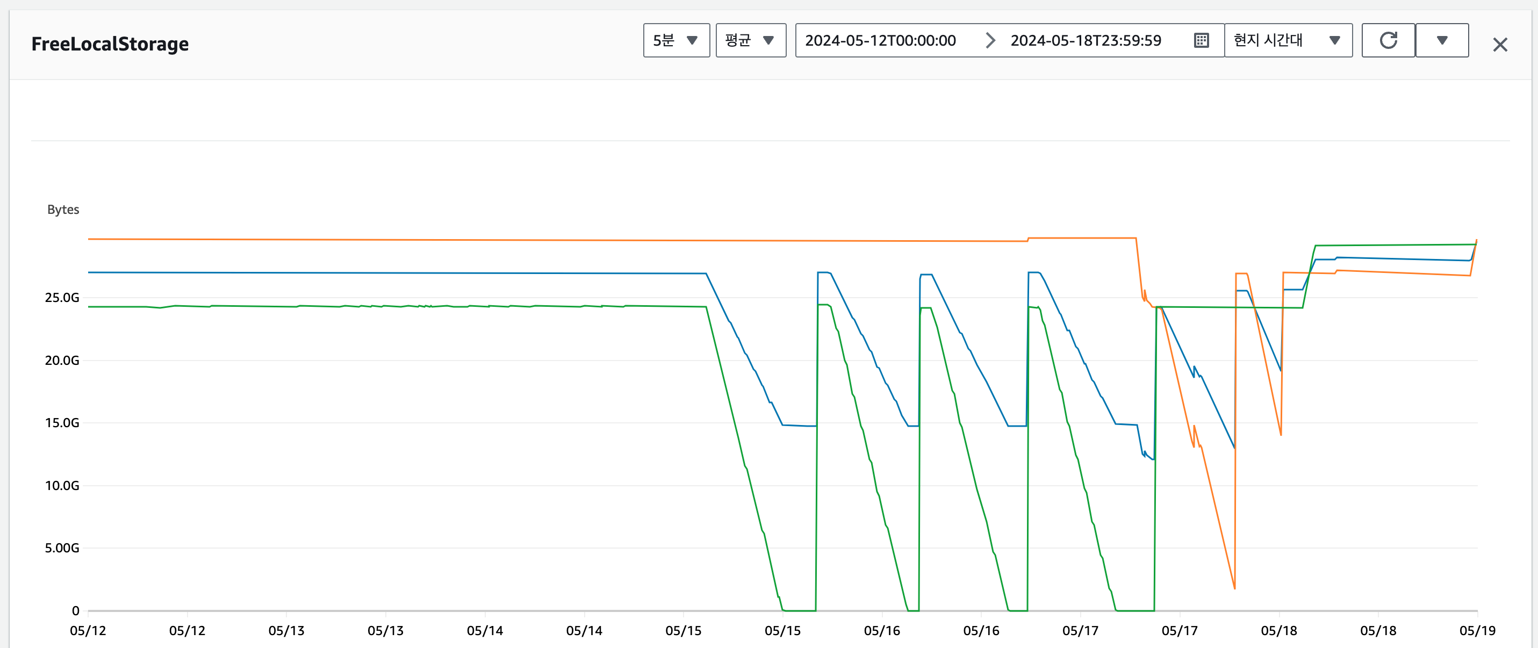Open the 평균 statistic dropdown
Image resolution: width=1538 pixels, height=648 pixels.
coord(751,41)
